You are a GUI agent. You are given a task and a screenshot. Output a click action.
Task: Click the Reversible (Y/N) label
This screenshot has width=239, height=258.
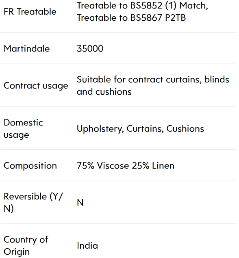[33, 203]
